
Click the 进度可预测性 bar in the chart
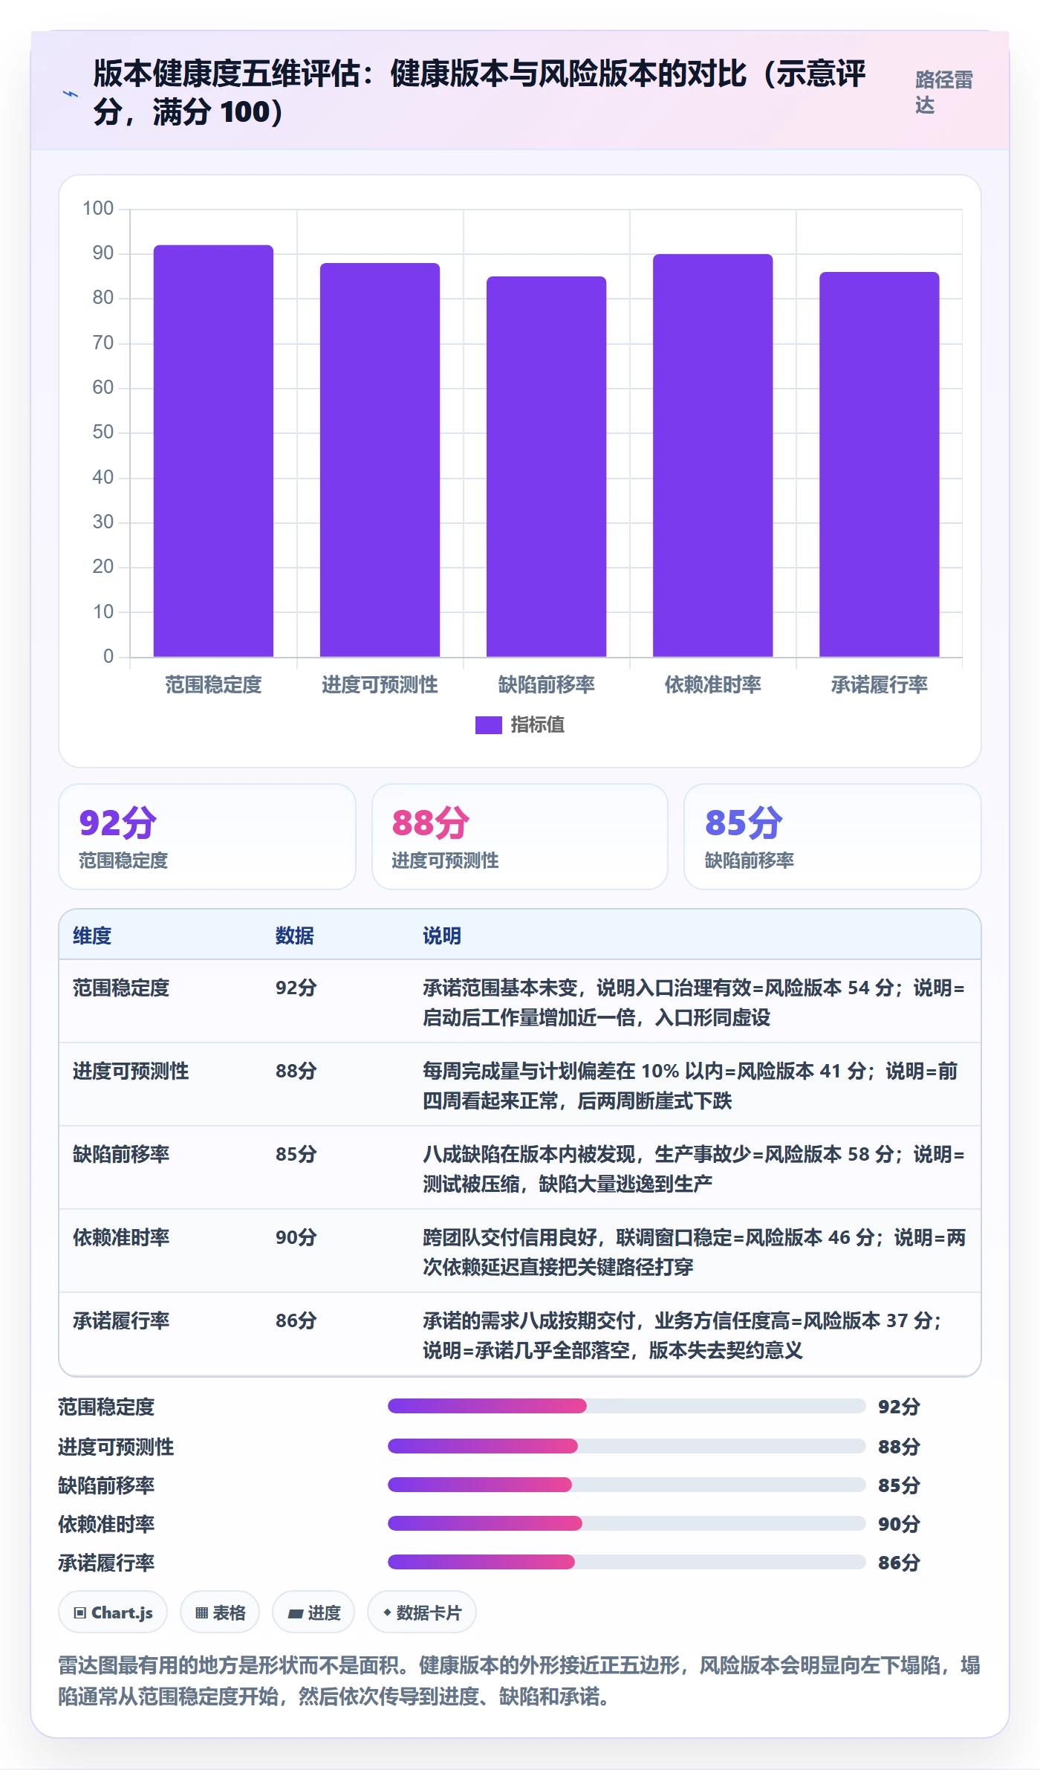[x=380, y=460]
